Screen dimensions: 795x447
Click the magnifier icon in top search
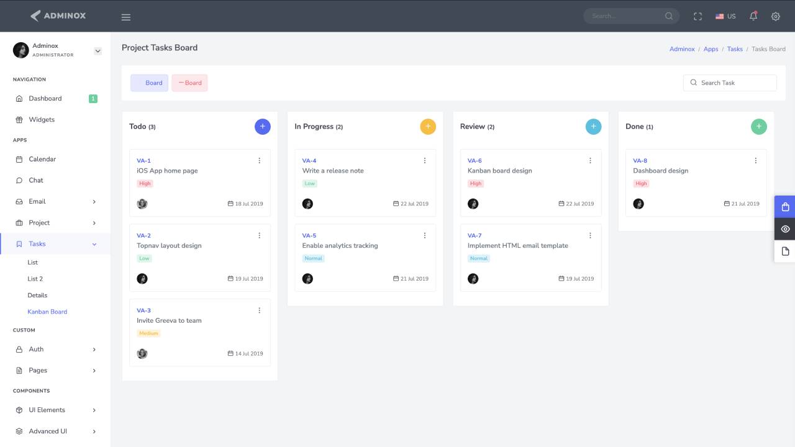coord(669,16)
